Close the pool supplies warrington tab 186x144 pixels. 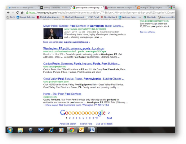coord(102,7)
